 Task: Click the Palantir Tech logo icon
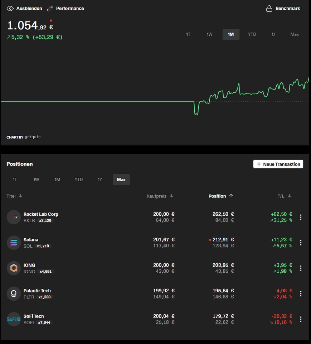[x=14, y=293]
